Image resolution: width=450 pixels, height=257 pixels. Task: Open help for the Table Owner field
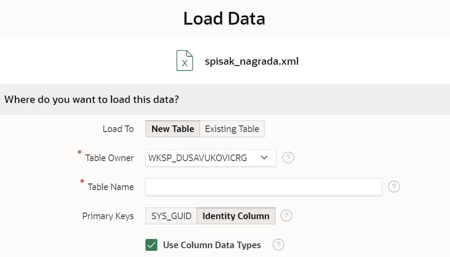click(288, 158)
